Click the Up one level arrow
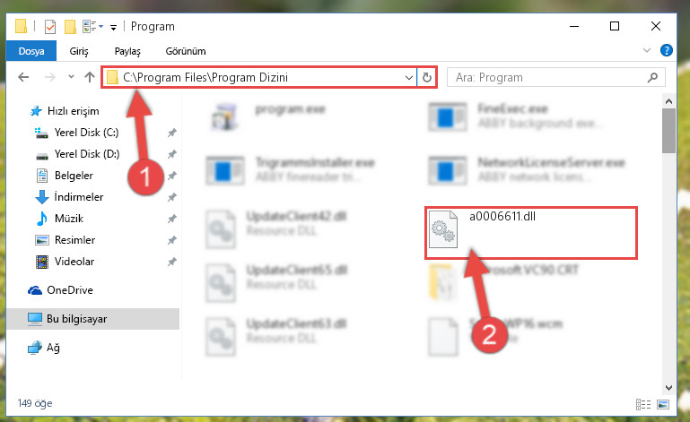This screenshot has width=690, height=422. coord(90,77)
